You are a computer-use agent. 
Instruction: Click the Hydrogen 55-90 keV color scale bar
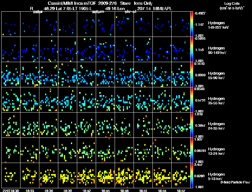(192, 75)
